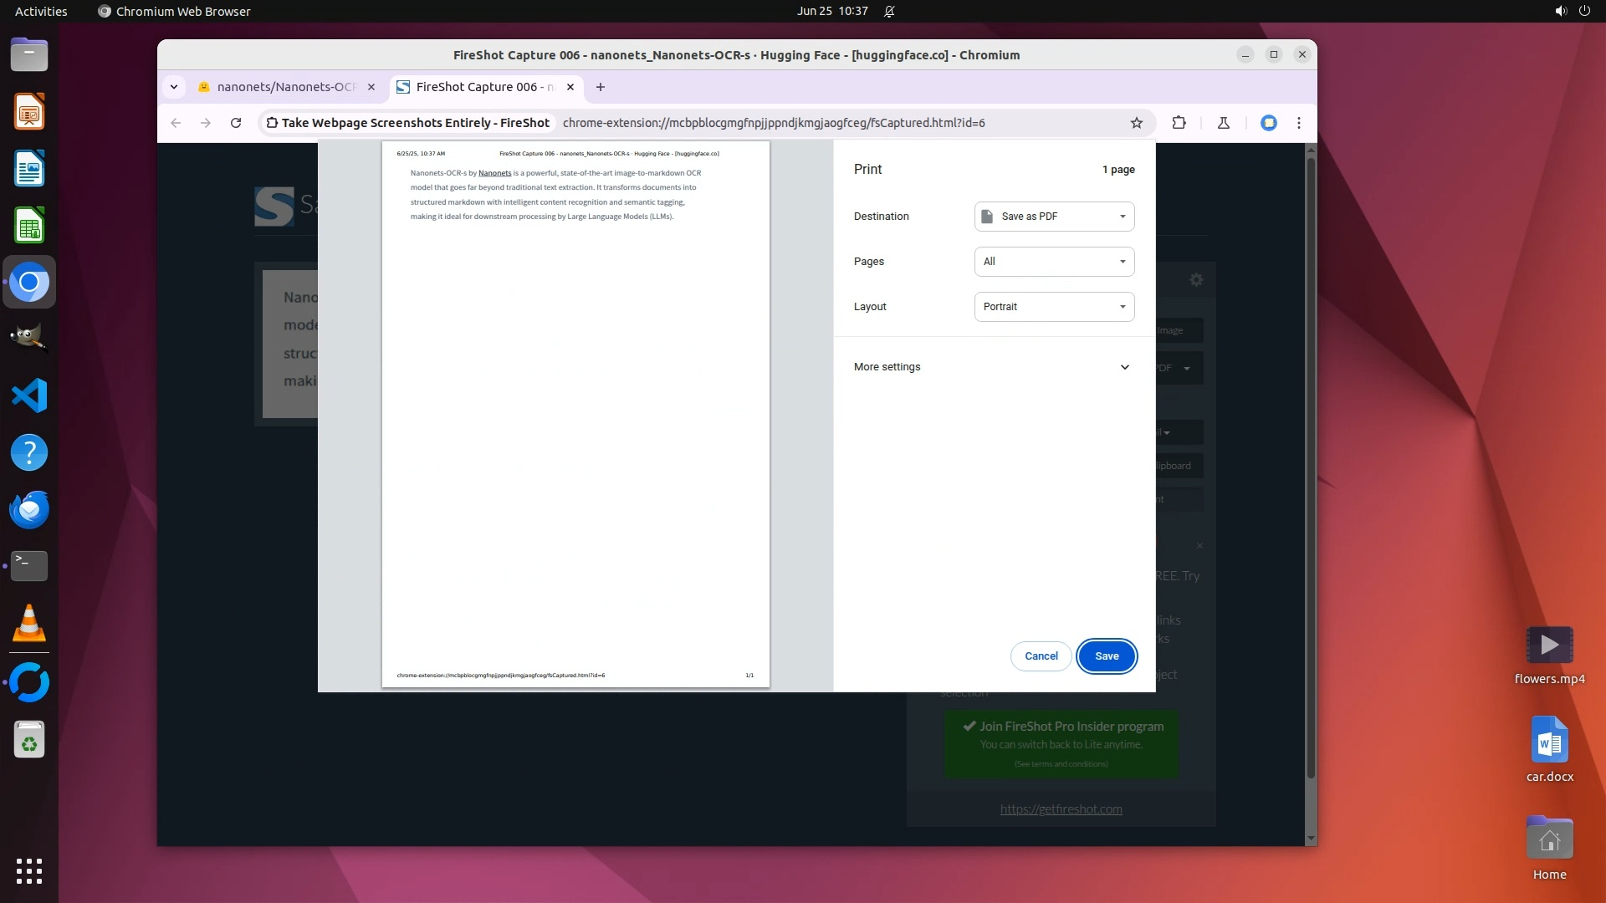Open VLC media player from dock
This screenshot has width=1606, height=903.
(x=29, y=624)
